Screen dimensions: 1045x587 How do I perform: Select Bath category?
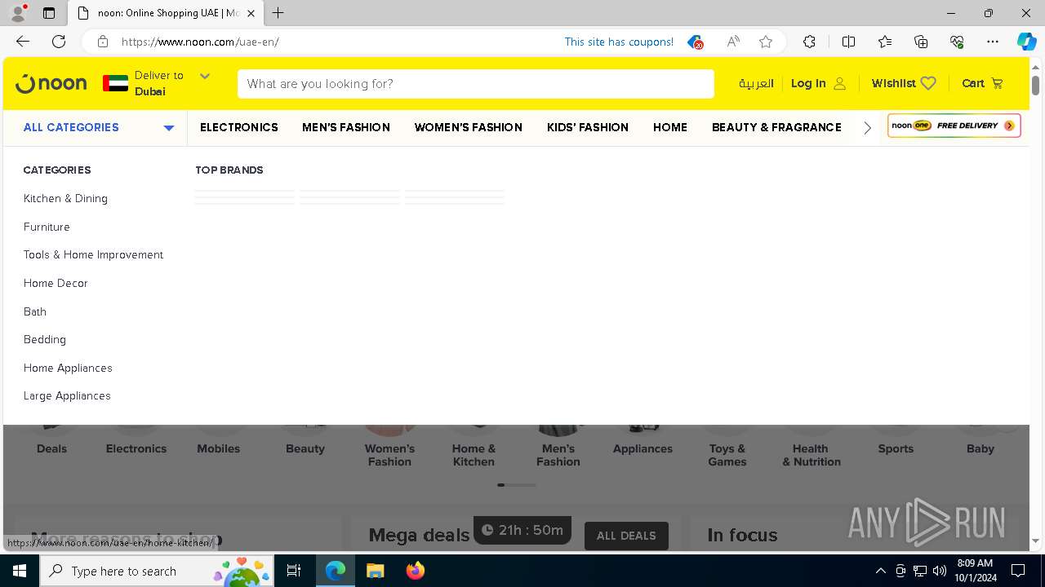point(35,311)
